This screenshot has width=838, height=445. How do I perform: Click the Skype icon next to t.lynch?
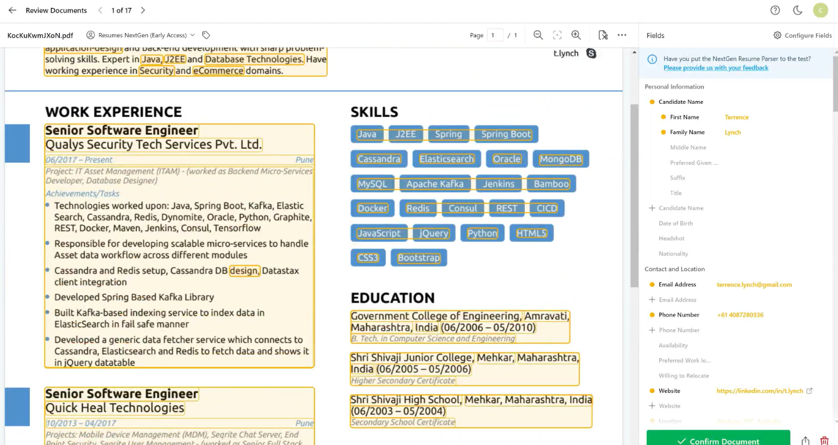[591, 53]
